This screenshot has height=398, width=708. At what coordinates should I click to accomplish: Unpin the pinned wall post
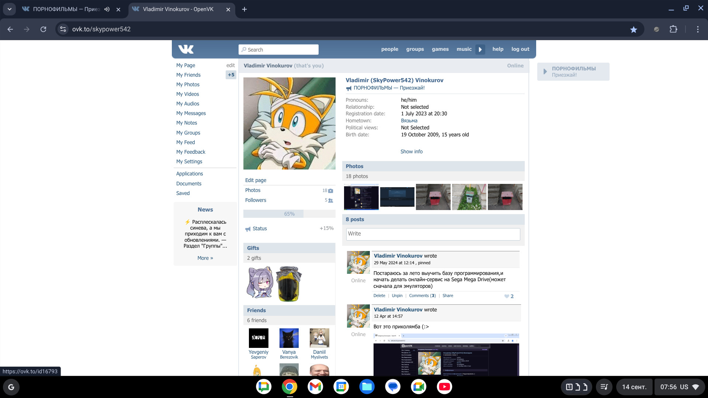(397, 296)
